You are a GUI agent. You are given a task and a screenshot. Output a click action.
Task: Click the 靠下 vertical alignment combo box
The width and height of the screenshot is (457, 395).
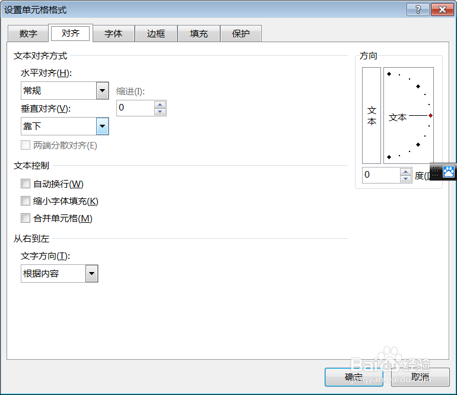(x=65, y=126)
